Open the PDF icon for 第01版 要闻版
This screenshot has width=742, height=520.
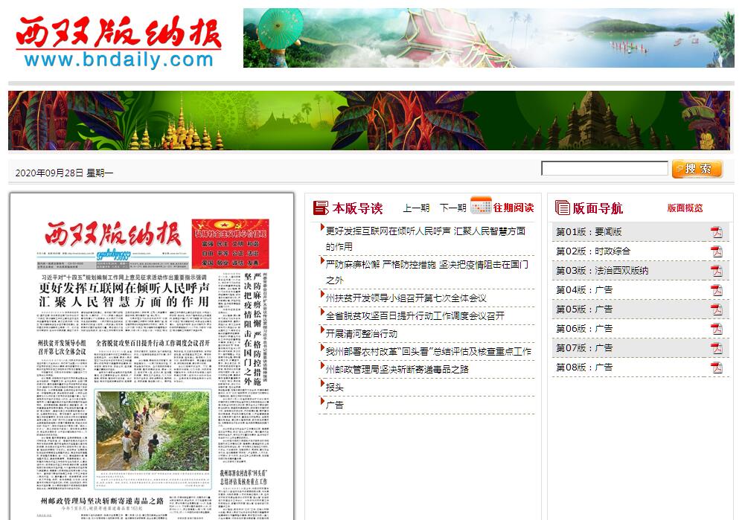point(716,232)
